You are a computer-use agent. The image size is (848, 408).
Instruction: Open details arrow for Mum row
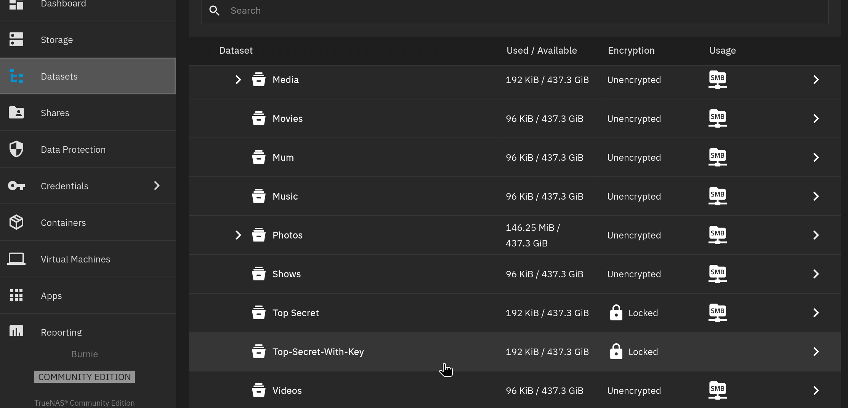coord(816,157)
